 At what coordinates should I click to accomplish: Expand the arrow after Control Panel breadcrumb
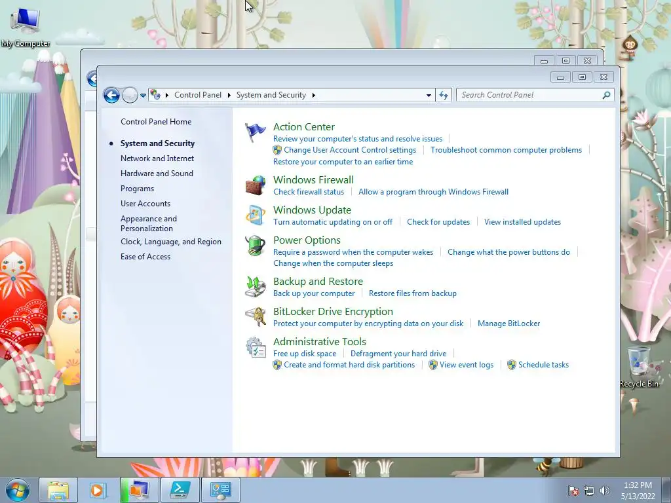coord(229,95)
